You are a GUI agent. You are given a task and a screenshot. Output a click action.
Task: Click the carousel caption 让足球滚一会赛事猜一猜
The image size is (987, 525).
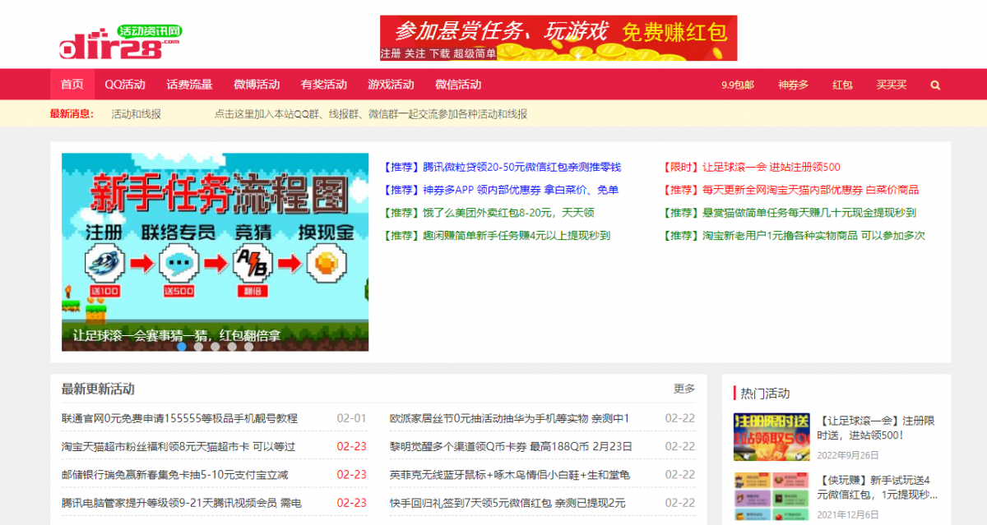[x=177, y=335]
